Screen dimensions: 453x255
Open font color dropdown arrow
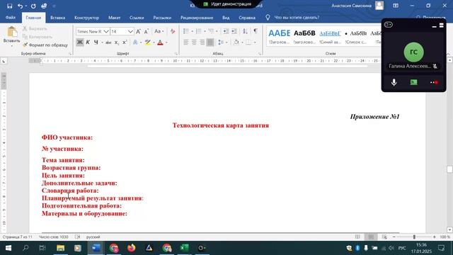tap(166, 42)
